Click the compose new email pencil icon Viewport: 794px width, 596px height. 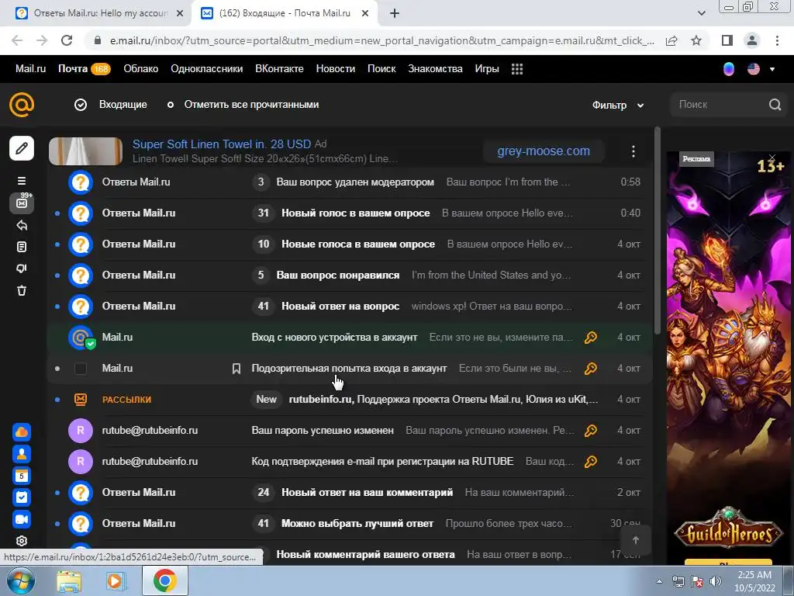22,148
